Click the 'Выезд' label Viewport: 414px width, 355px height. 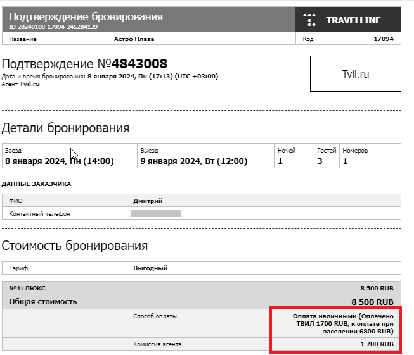click(x=149, y=151)
